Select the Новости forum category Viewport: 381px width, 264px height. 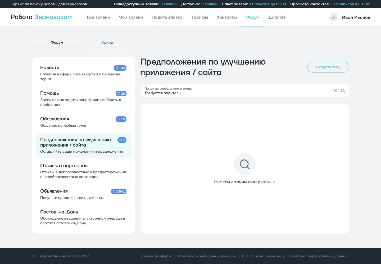pos(83,73)
